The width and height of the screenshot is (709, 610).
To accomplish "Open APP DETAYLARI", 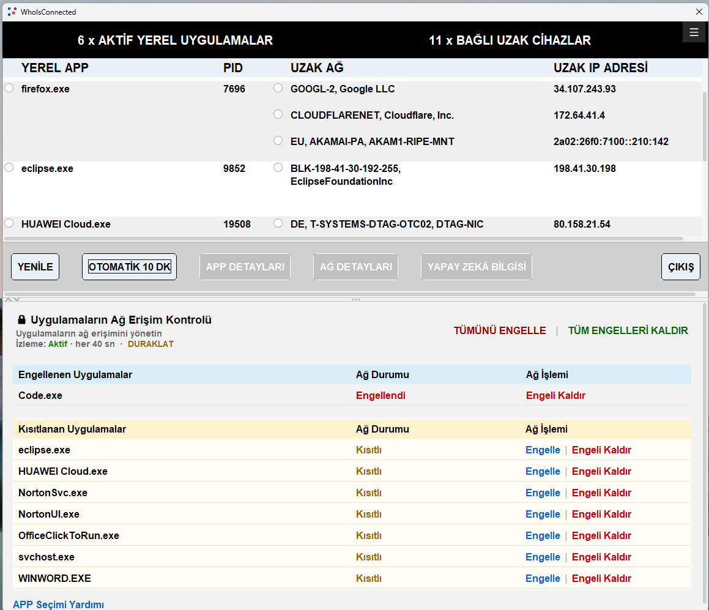I will coord(245,267).
